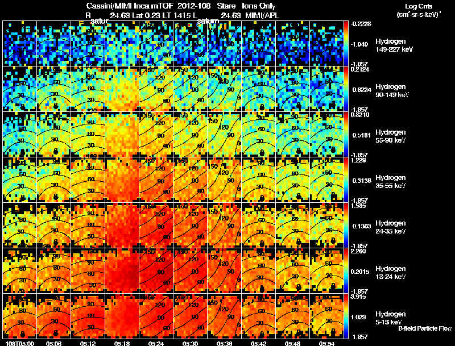The image size is (455, 346).
Task: Click the '0.3138' color scale value
Action: (x=362, y=181)
